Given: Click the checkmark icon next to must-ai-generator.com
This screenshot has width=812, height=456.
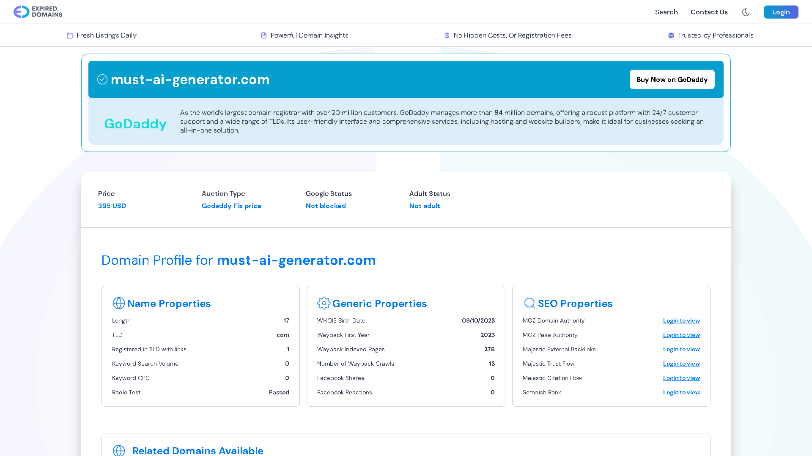Looking at the screenshot, I should coord(102,79).
